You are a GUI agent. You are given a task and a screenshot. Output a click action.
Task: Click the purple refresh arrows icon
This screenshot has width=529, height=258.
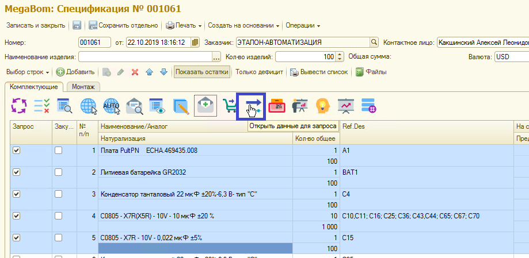[x=19, y=105]
